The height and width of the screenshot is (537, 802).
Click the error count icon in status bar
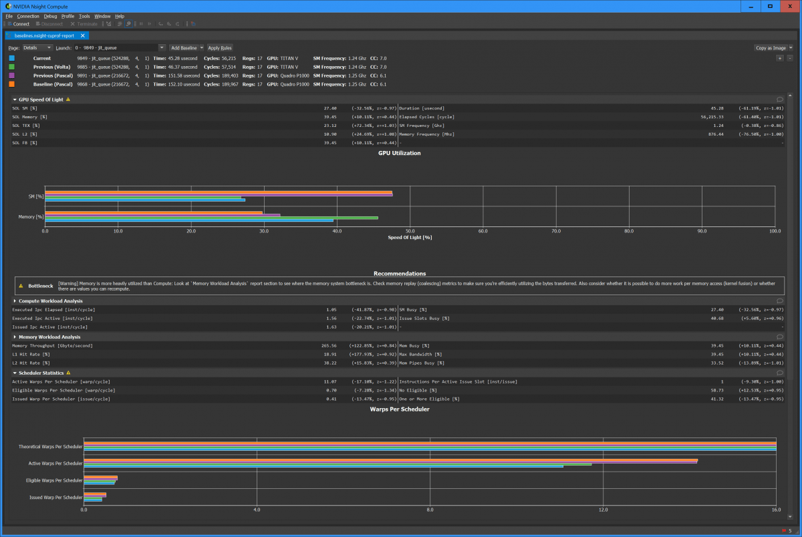coord(783,531)
